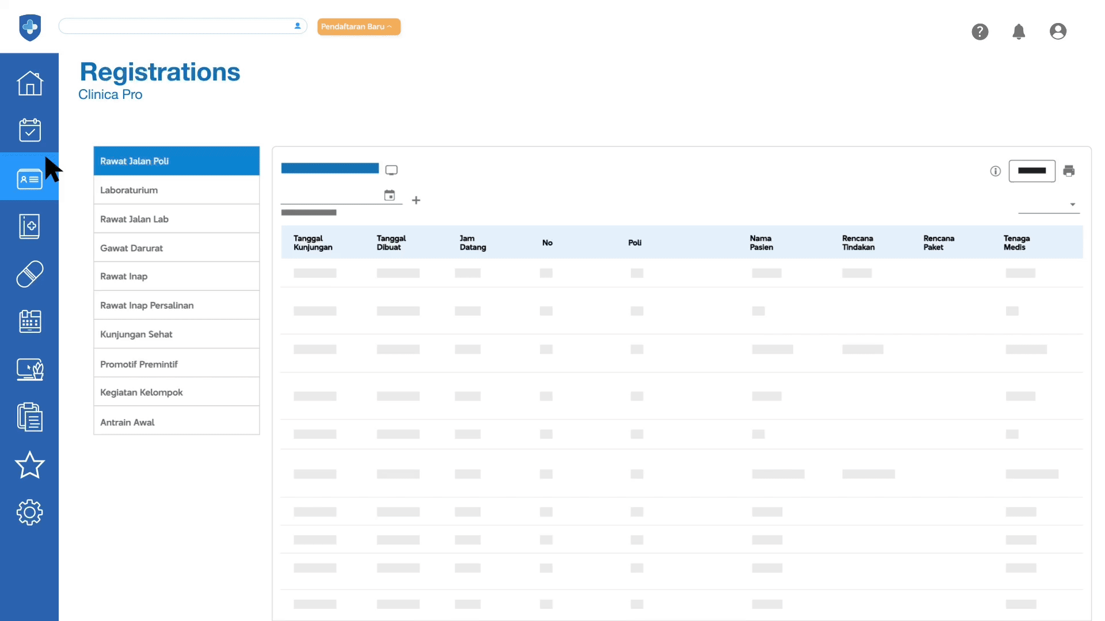Click the plus add button
The image size is (1105, 621).
coord(416,200)
